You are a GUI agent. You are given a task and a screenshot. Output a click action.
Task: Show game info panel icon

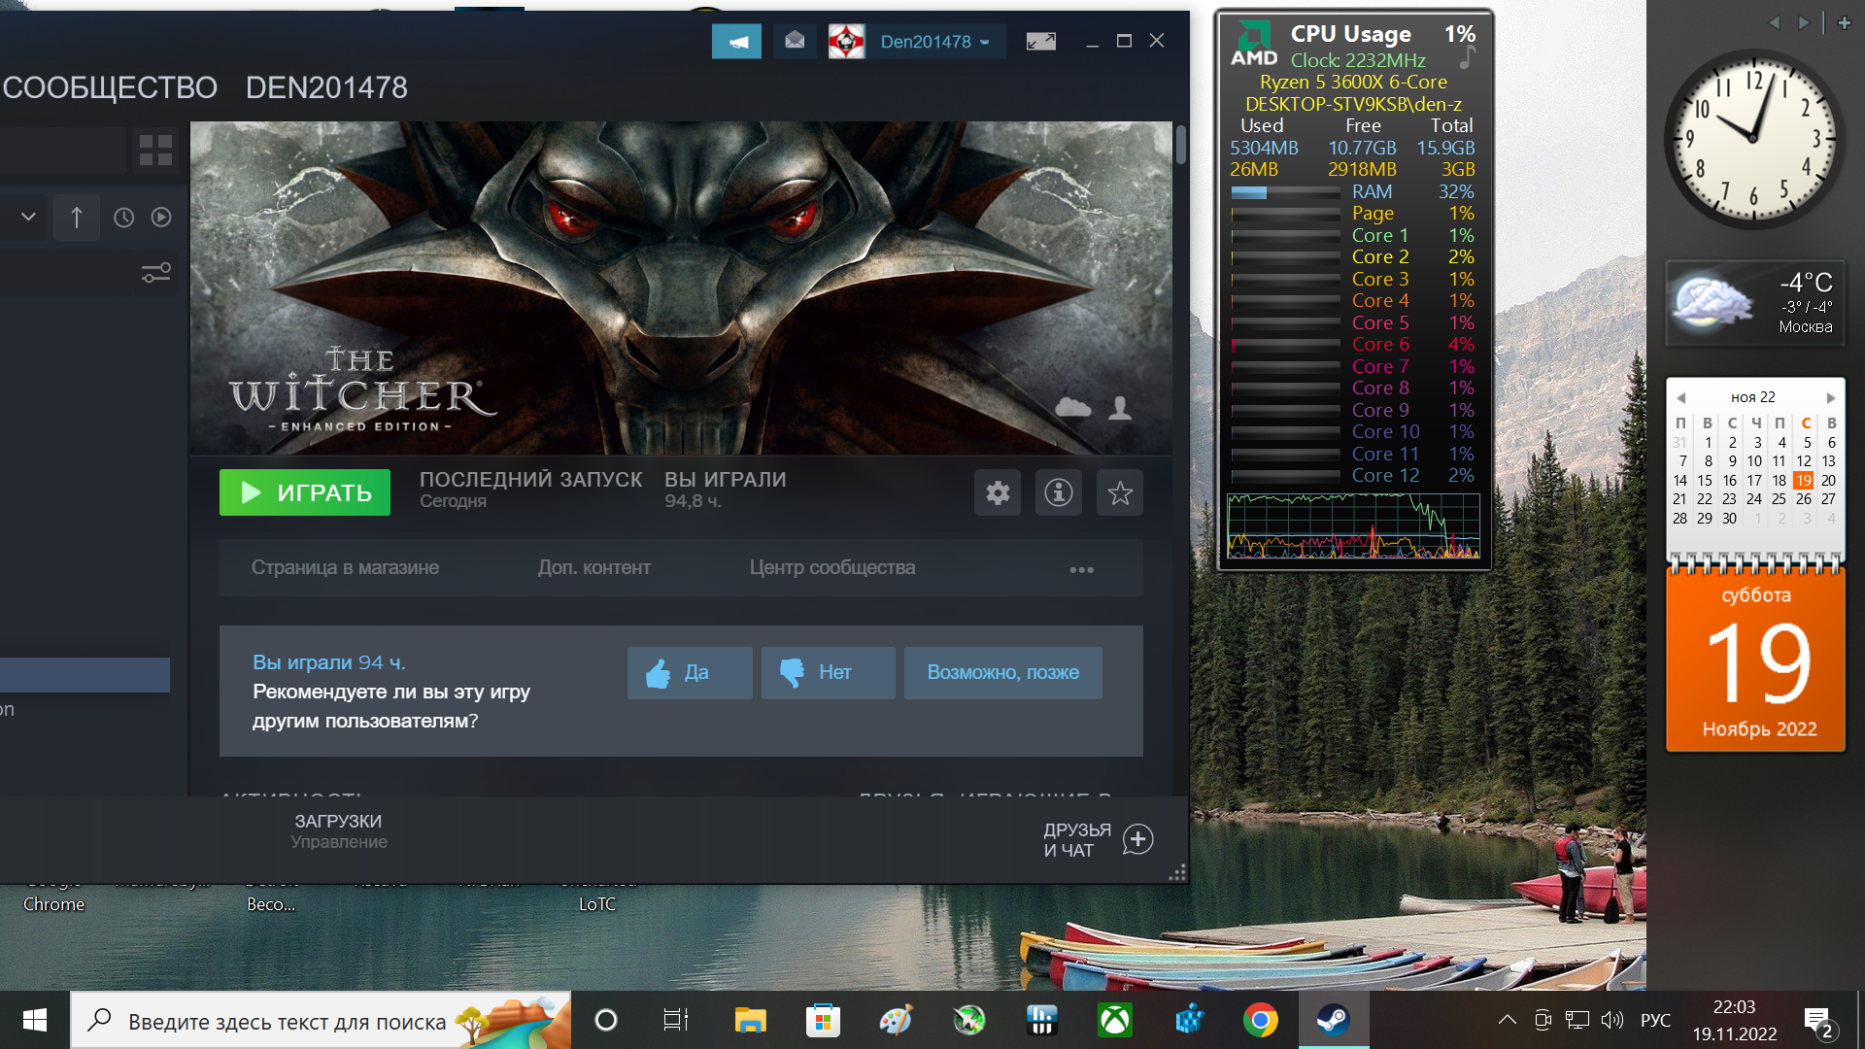(x=1059, y=493)
